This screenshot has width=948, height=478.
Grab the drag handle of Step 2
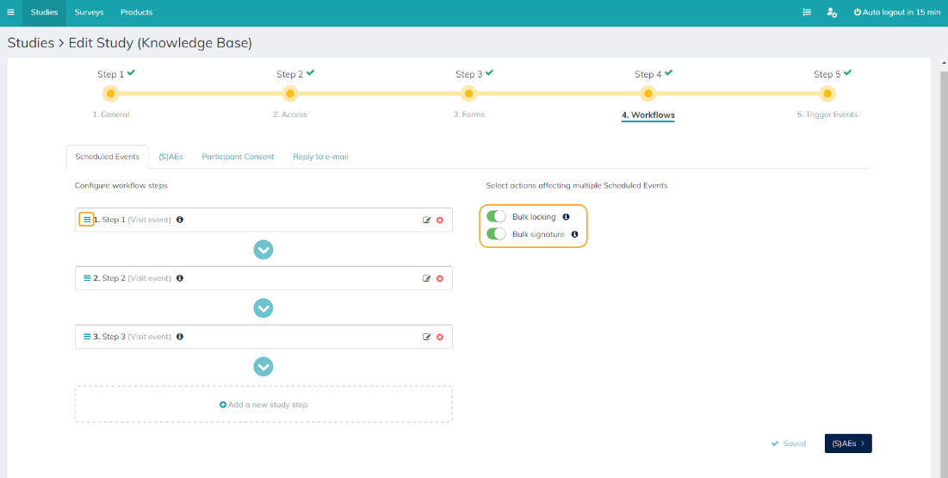pyautogui.click(x=87, y=278)
